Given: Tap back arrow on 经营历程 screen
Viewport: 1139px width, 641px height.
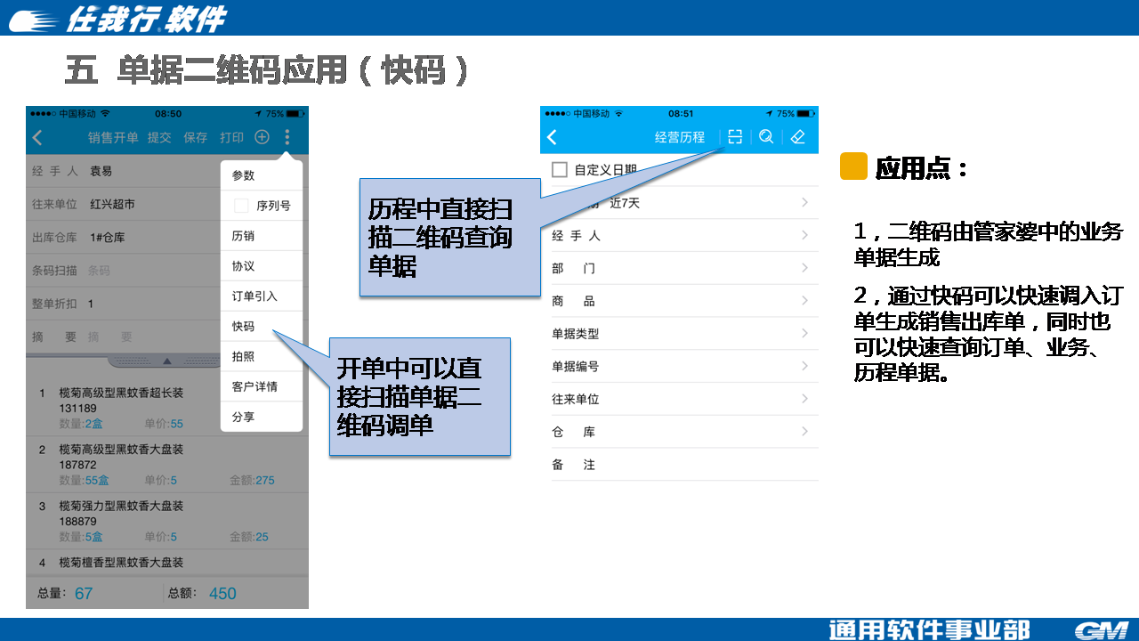Looking at the screenshot, I should coord(552,137).
